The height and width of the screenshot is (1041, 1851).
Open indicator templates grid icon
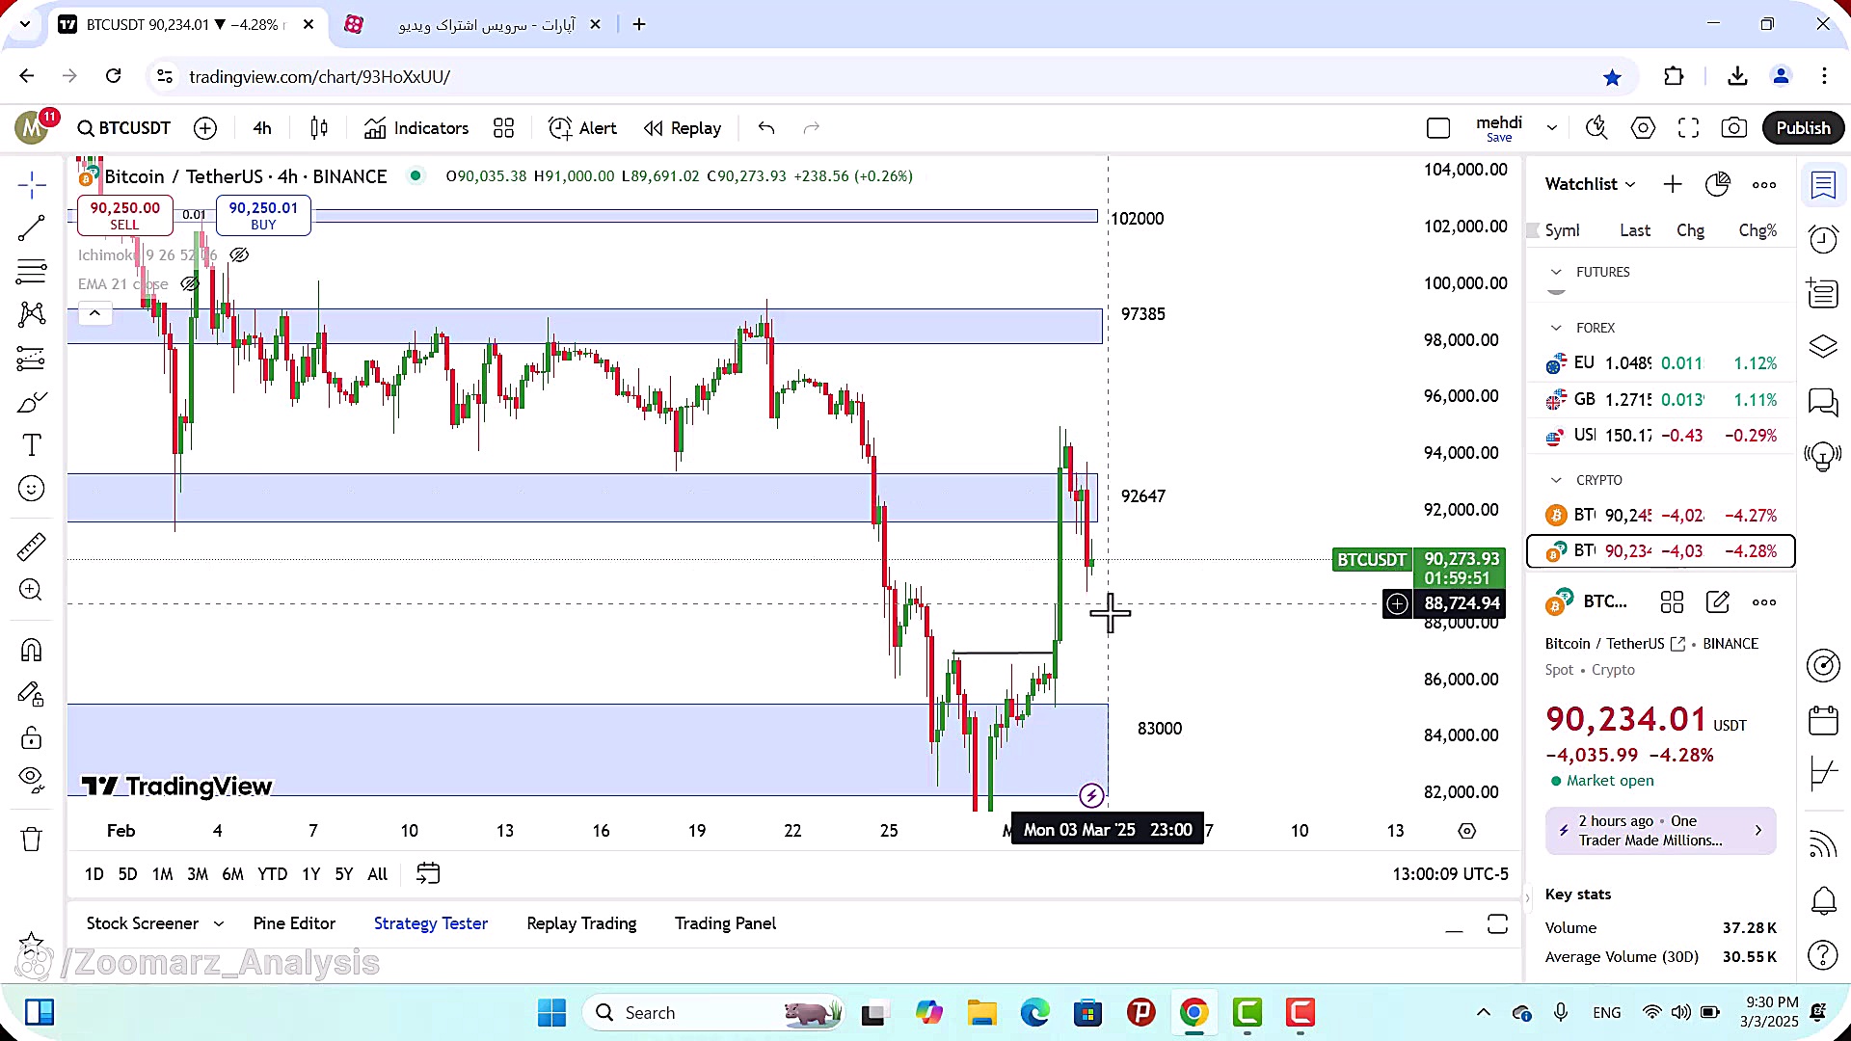pyautogui.click(x=503, y=128)
